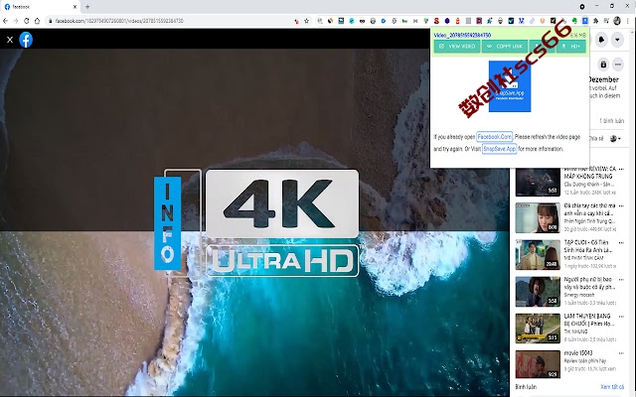This screenshot has width=636, height=397.
Task: Click the HD+ download button
Action: coord(571,47)
